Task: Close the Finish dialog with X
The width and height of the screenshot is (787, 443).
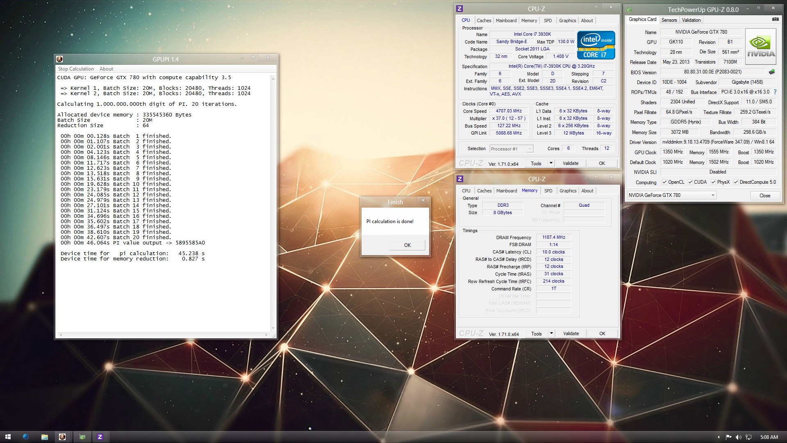Action: click(423, 201)
